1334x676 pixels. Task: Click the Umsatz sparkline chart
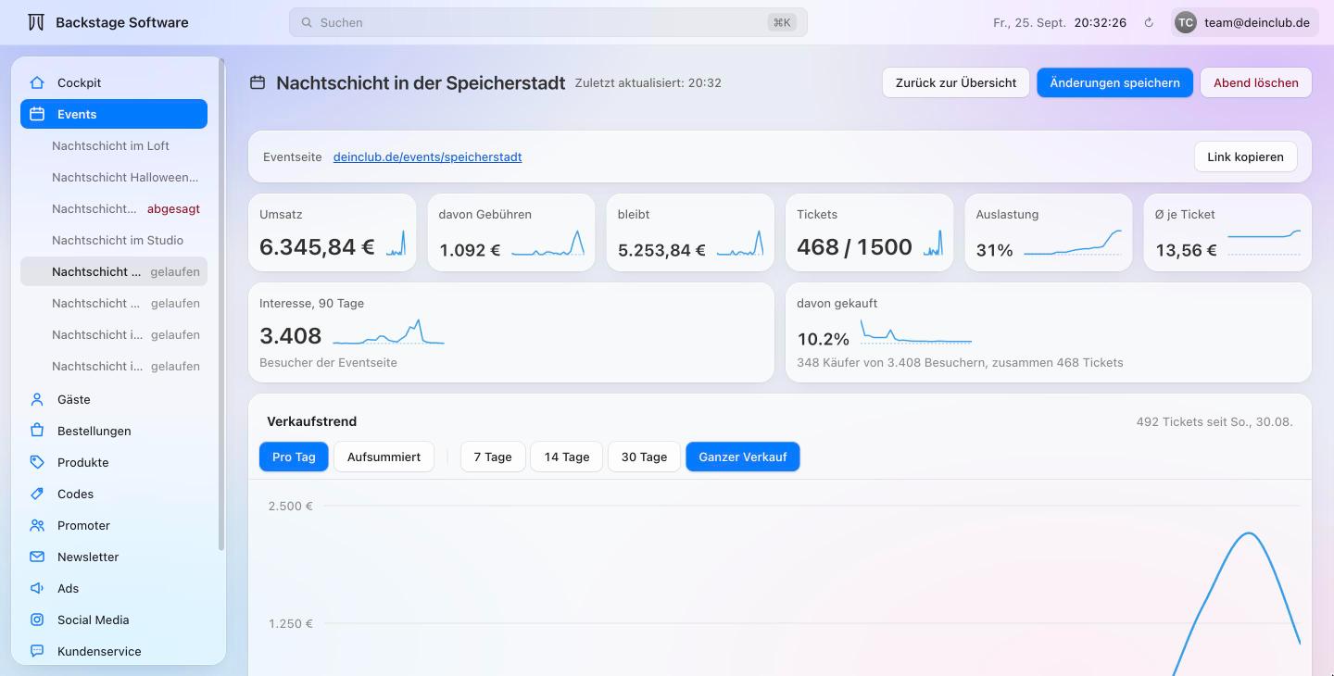[396, 243]
